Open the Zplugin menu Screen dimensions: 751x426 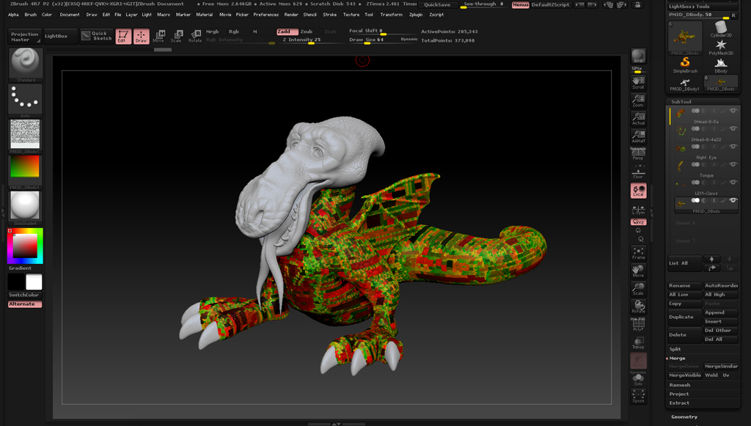pyautogui.click(x=416, y=15)
